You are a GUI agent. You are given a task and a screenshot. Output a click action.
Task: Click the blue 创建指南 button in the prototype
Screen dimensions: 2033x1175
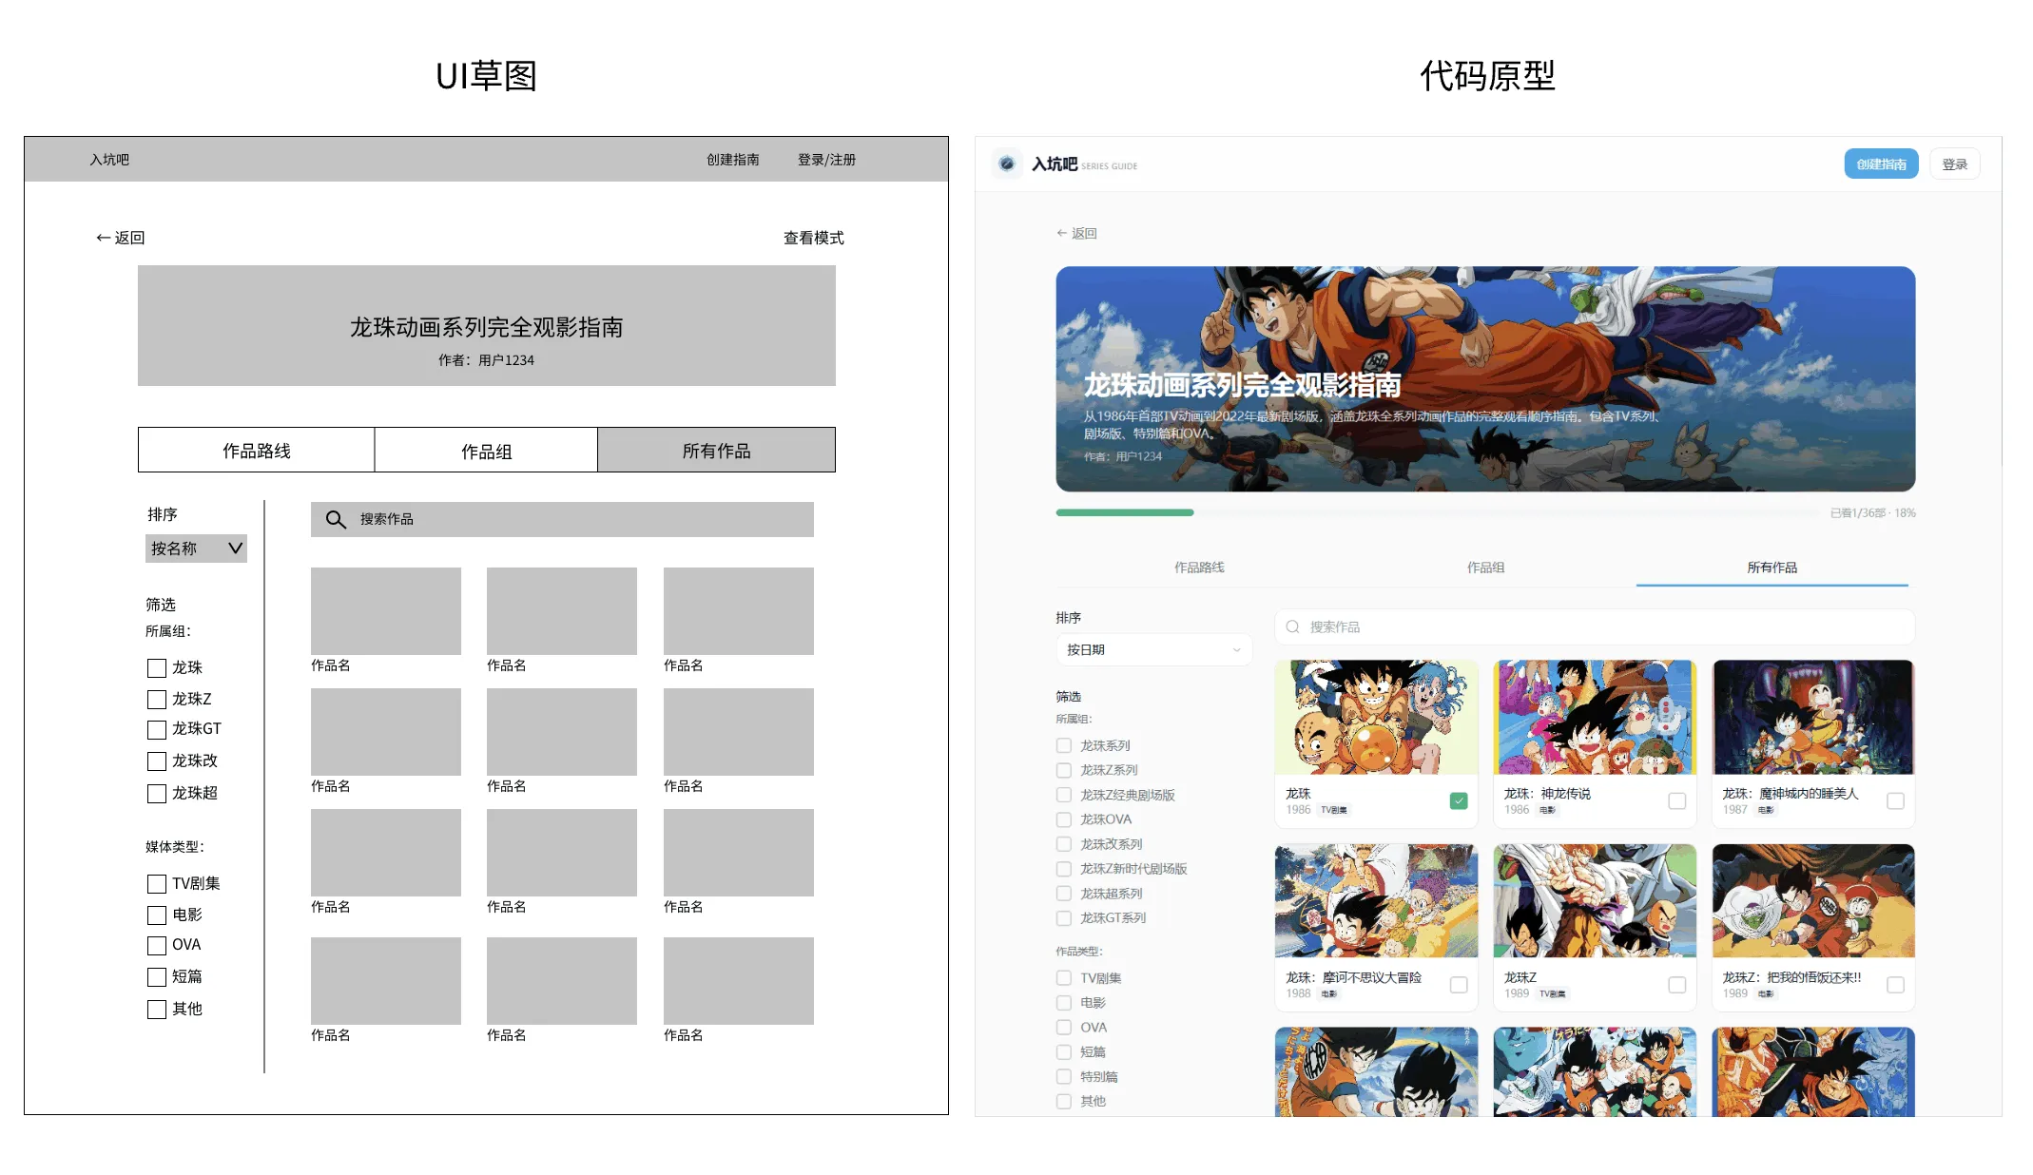pyautogui.click(x=1881, y=164)
